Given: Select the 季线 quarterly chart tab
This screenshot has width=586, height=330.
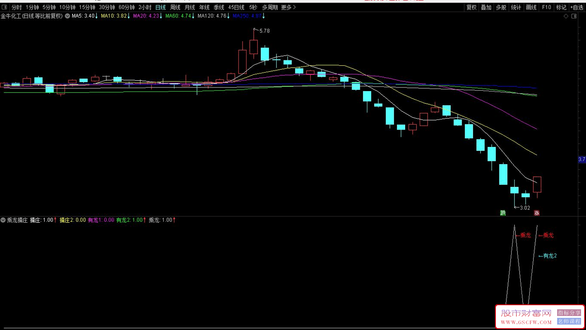Looking at the screenshot, I should click(x=219, y=7).
